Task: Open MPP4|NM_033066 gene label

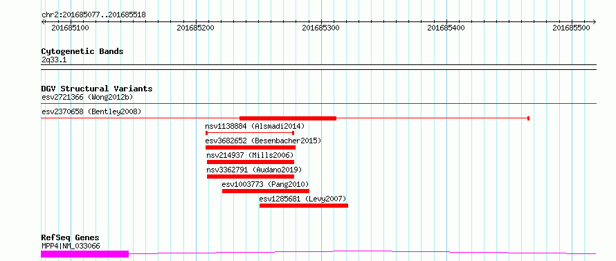Action: click(x=71, y=246)
